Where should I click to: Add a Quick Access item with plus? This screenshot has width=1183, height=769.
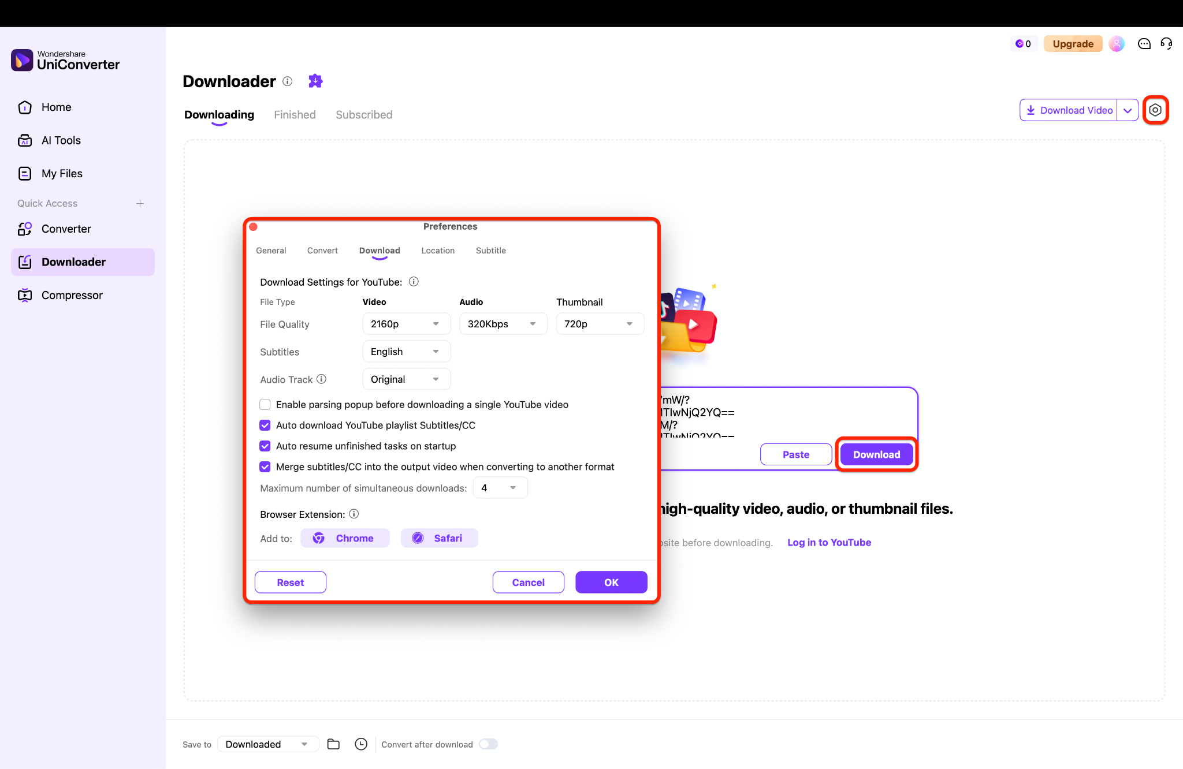pyautogui.click(x=140, y=203)
